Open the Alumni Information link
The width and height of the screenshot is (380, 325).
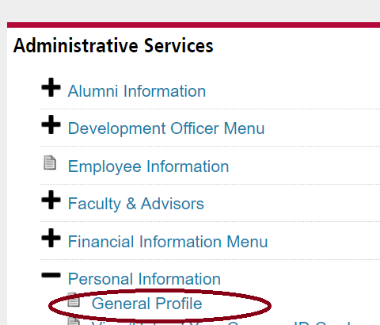click(137, 91)
